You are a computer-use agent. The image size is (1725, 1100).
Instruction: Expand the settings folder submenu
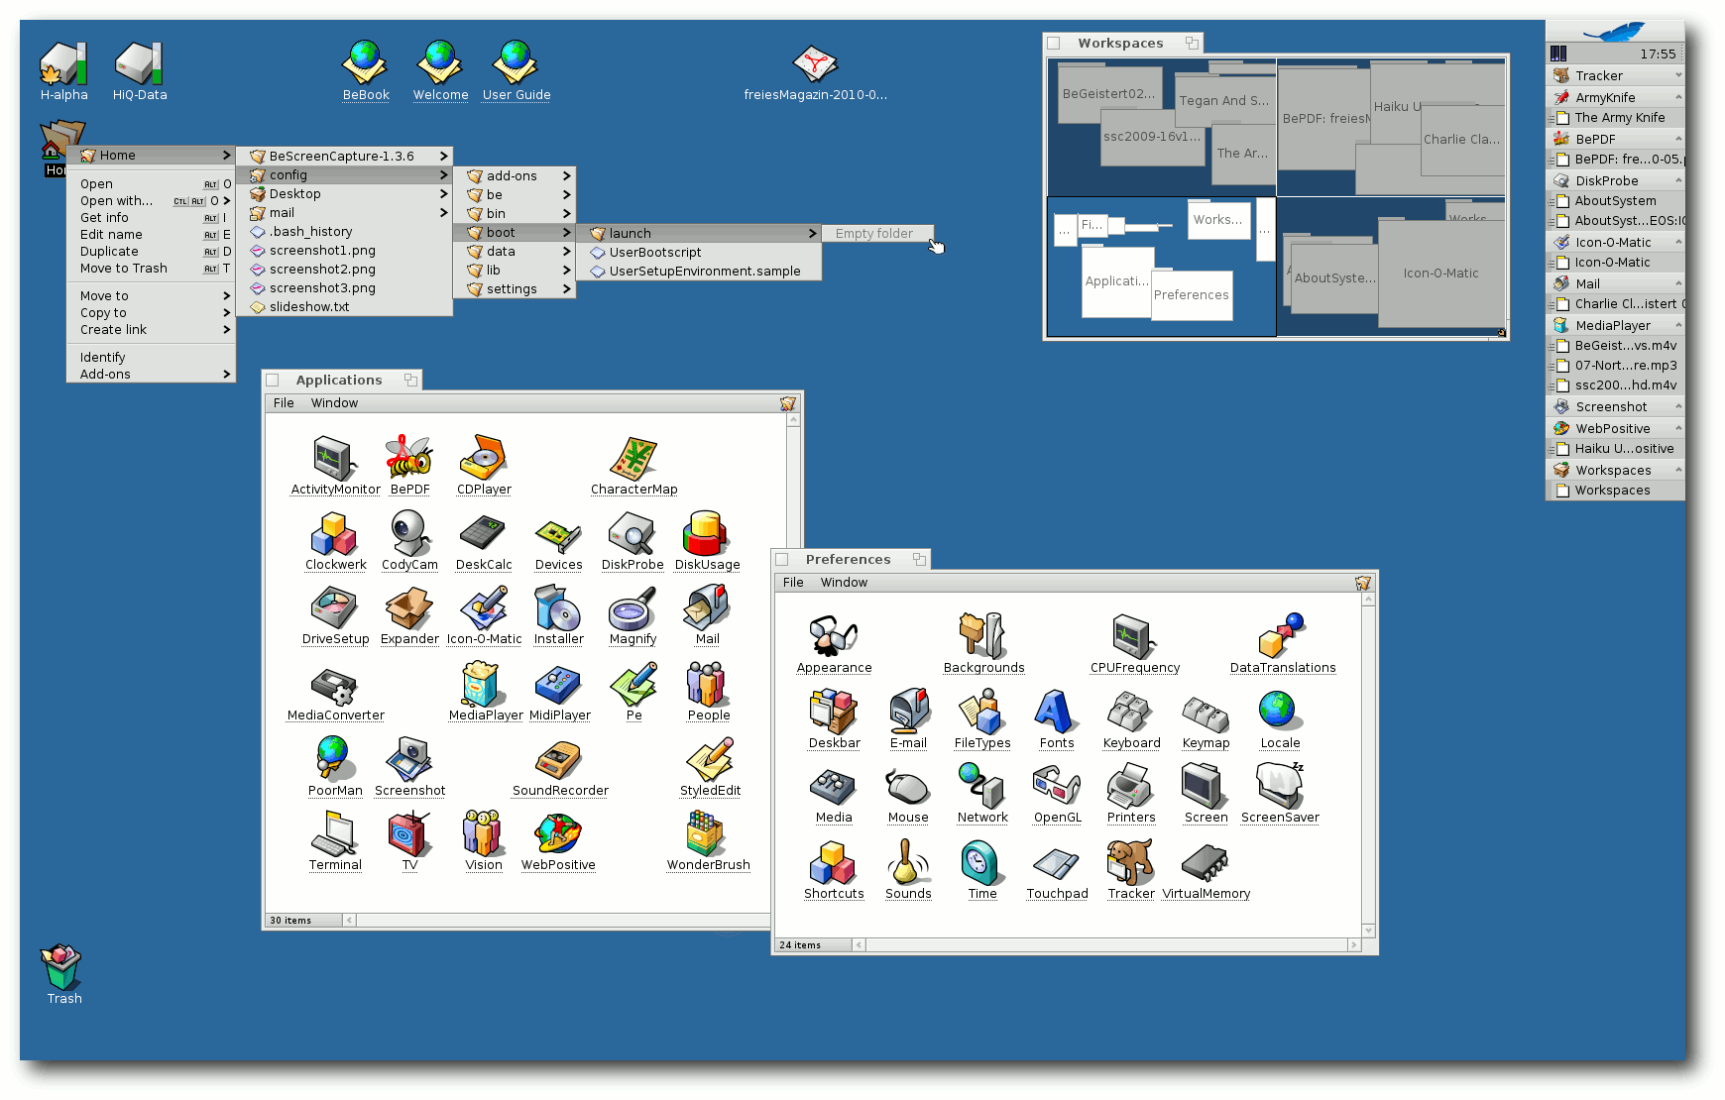513,289
